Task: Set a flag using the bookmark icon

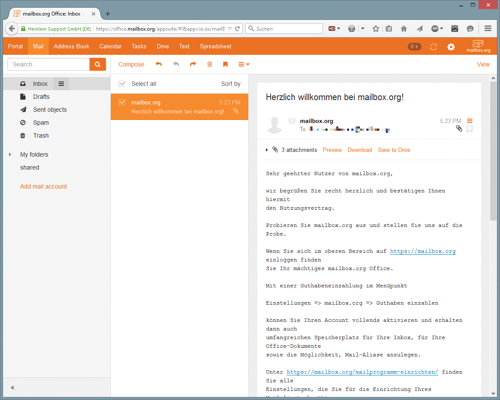Action: [225, 64]
